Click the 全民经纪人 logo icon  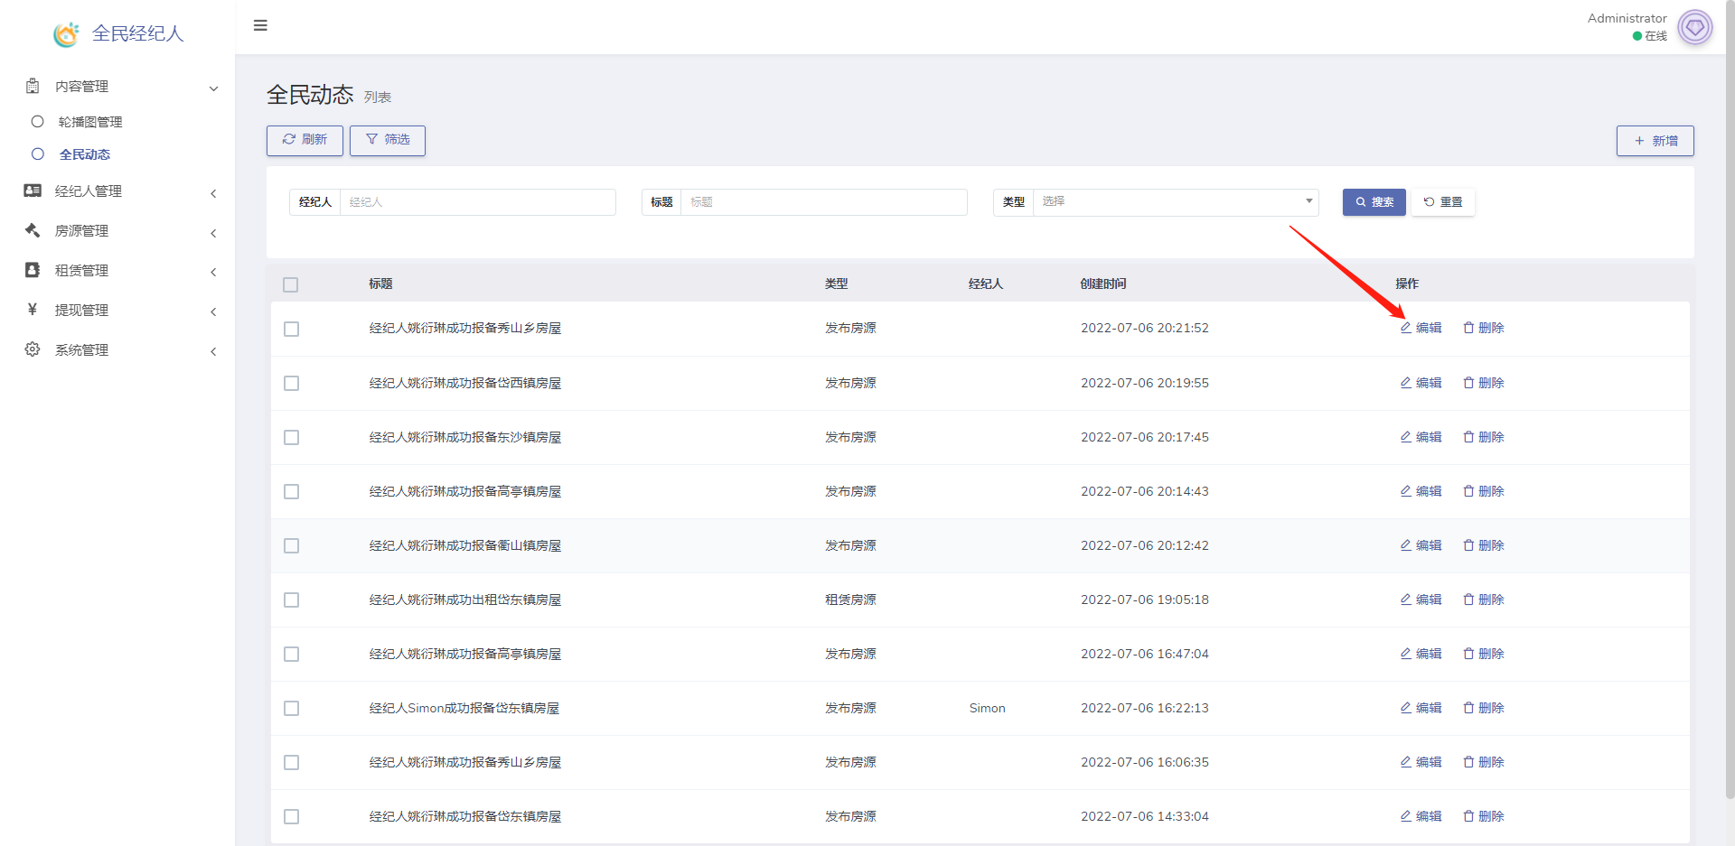click(66, 34)
